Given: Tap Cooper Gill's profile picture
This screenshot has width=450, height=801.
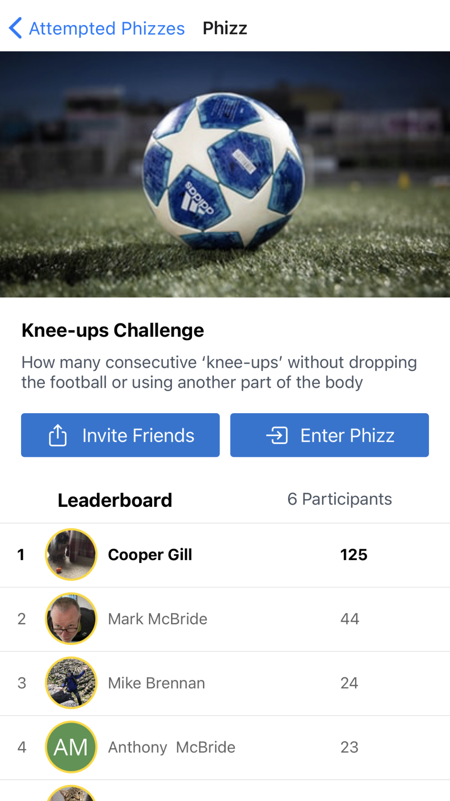Looking at the screenshot, I should click(x=71, y=555).
